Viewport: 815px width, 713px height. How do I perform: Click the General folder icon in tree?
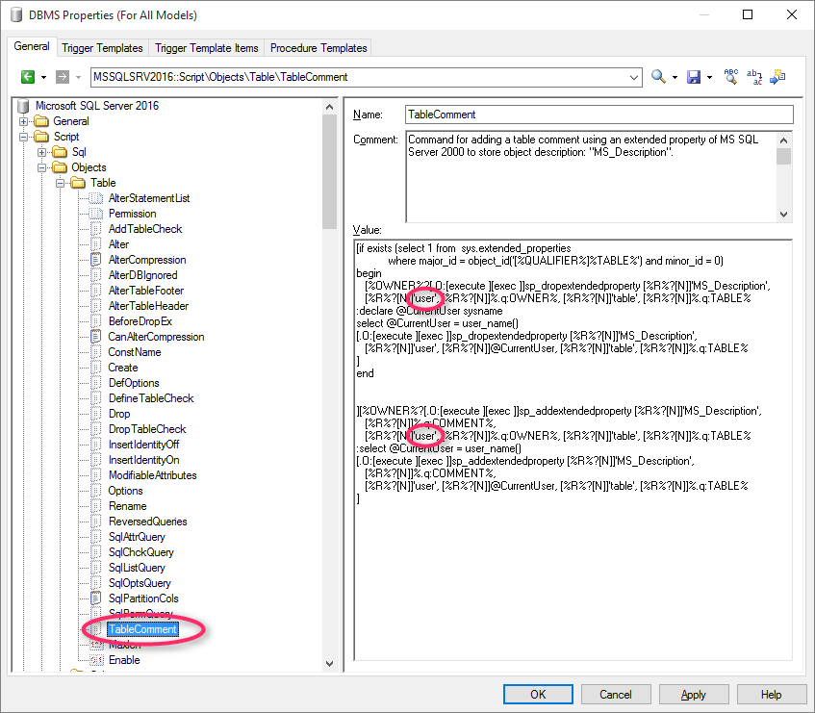[x=42, y=121]
